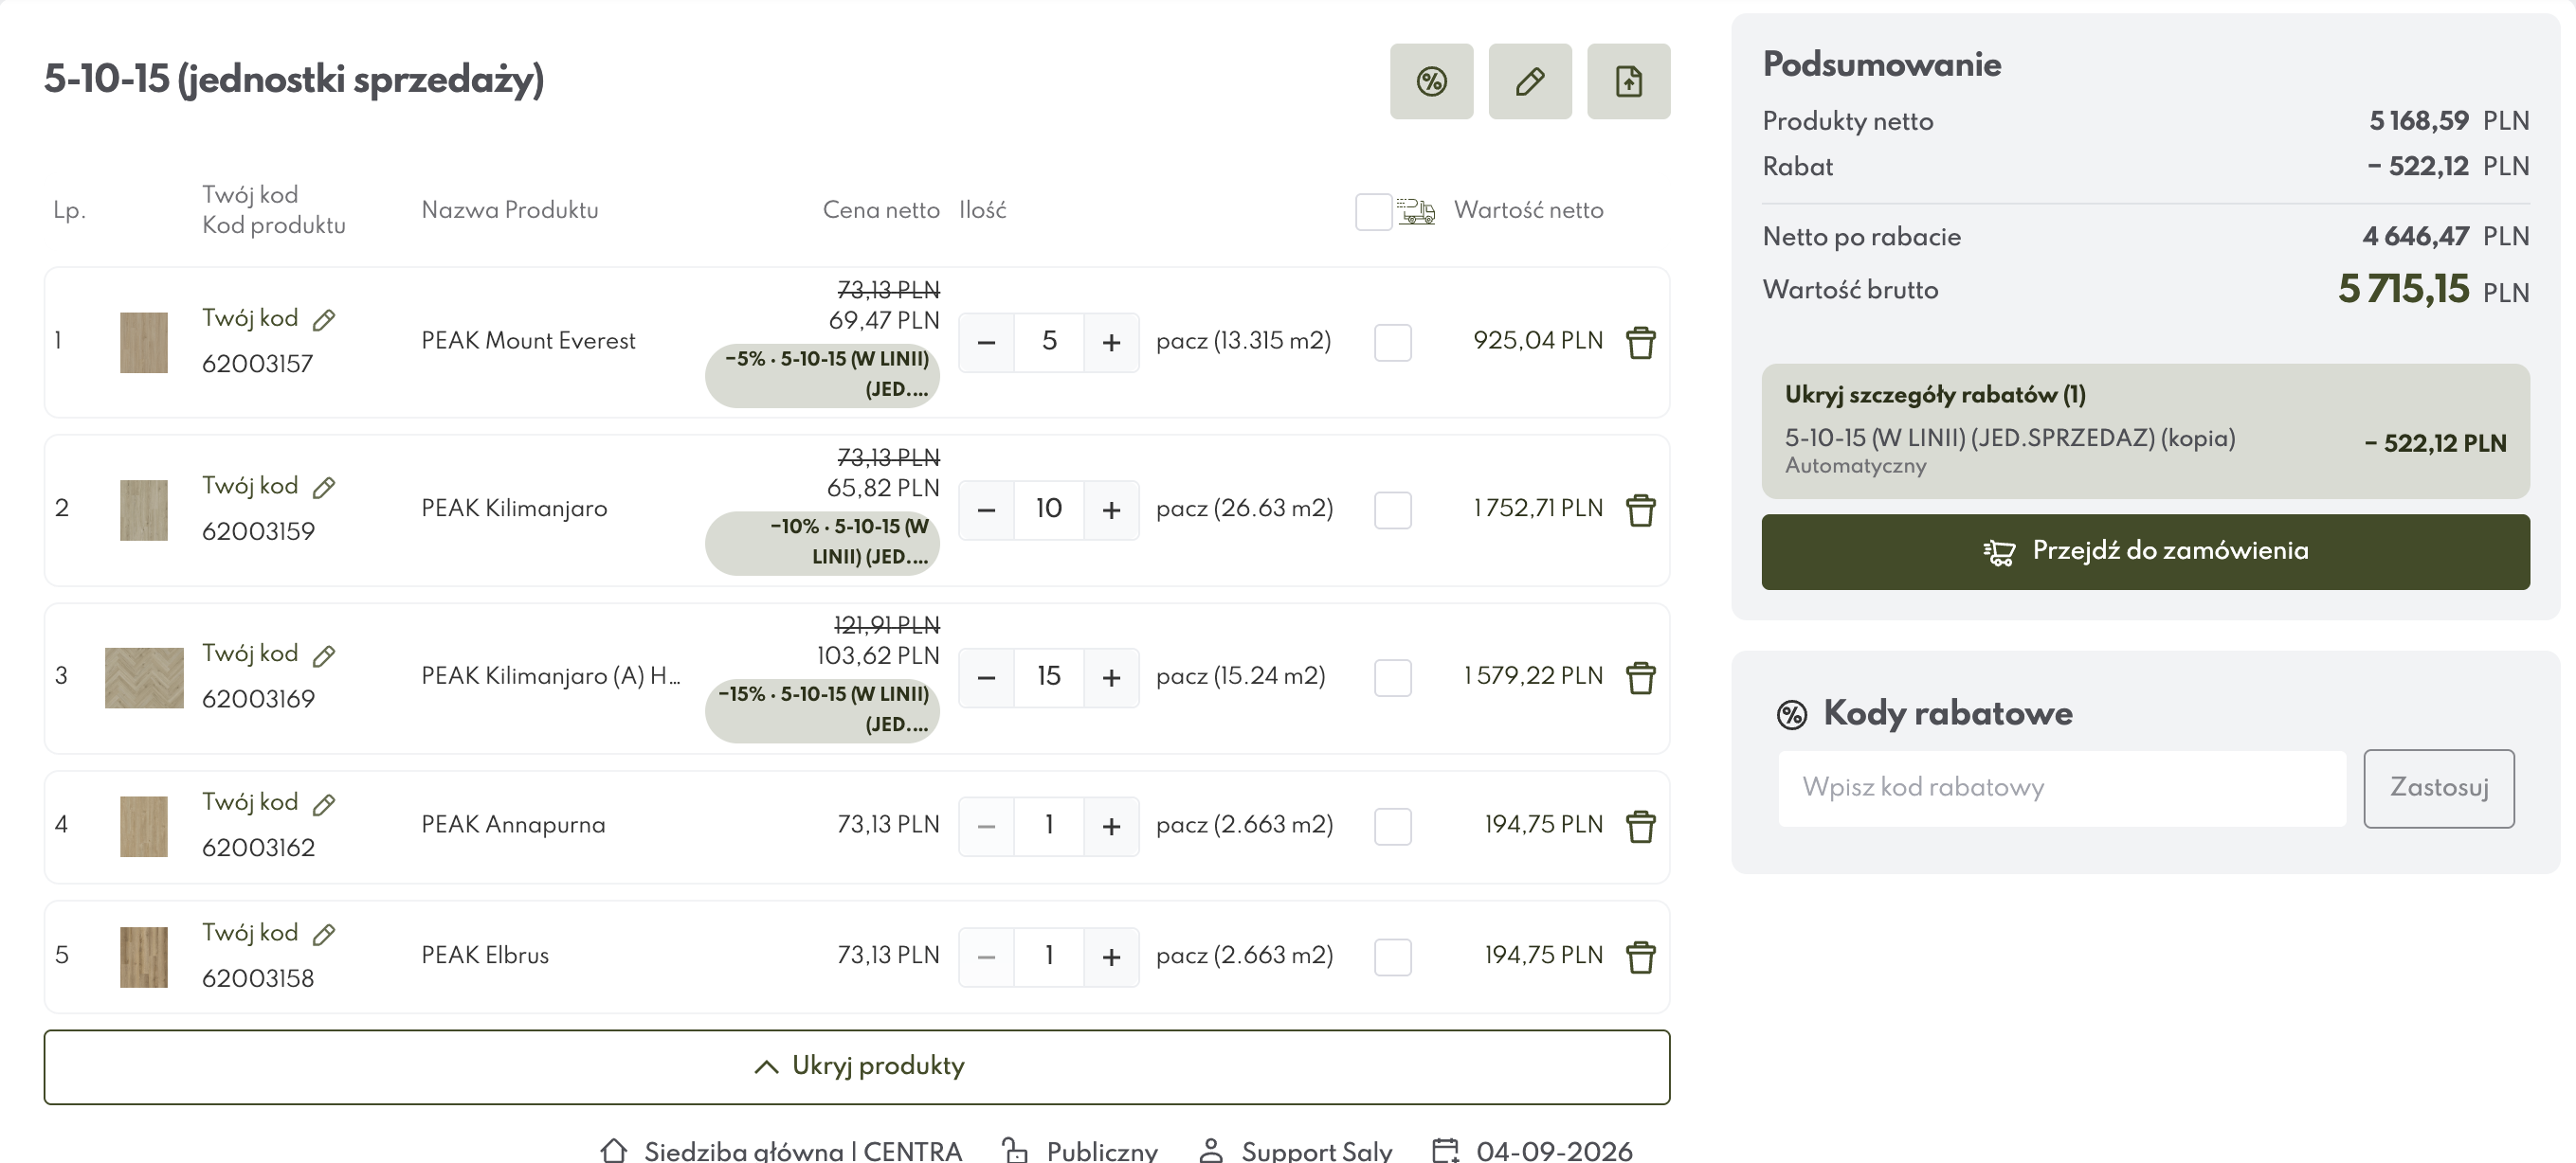Open the 04-09-2026 date selector
Screen dimensions: 2576x1163
pyautogui.click(x=1532, y=1151)
